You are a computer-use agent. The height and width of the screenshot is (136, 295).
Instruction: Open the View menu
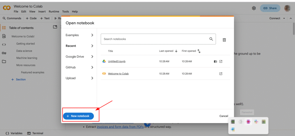pos(32,12)
